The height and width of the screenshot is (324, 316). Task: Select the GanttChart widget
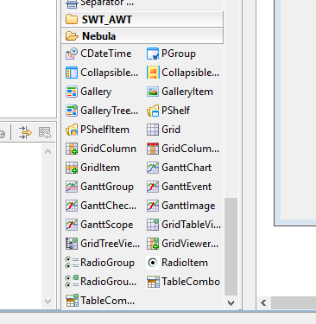180,168
